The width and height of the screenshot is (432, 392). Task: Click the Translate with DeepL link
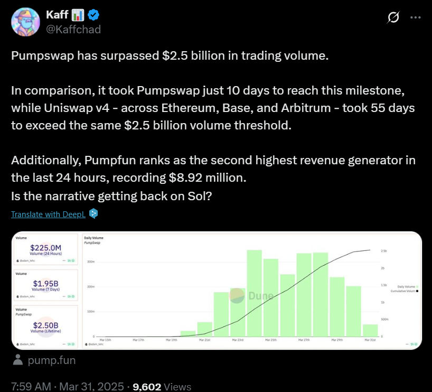coord(48,214)
